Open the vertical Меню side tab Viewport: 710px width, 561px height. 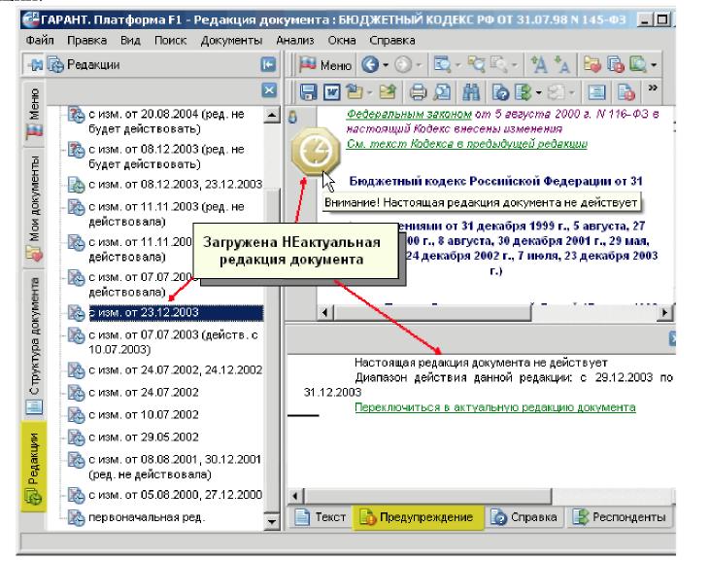click(x=34, y=114)
